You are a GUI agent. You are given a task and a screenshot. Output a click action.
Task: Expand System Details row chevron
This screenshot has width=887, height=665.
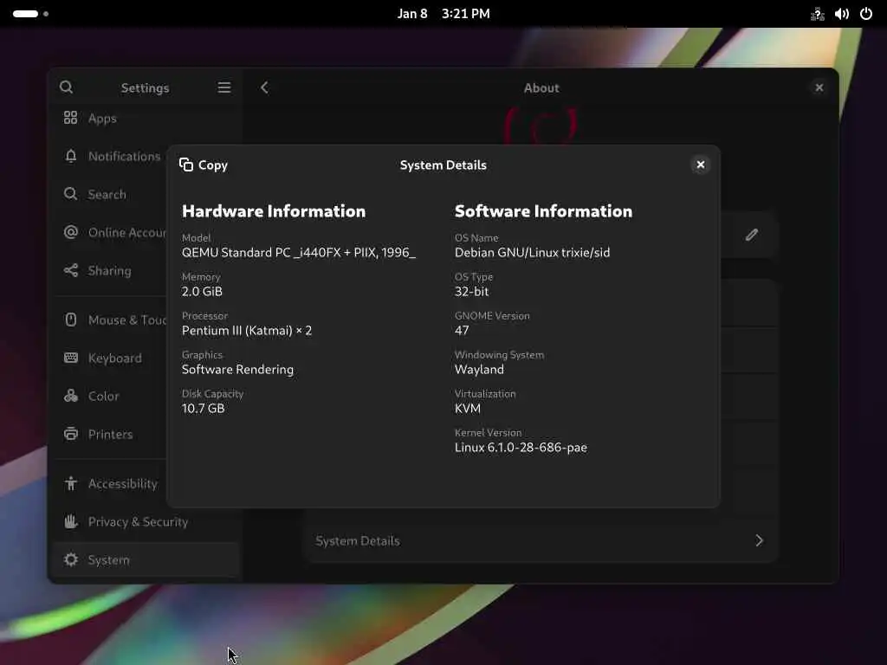759,540
